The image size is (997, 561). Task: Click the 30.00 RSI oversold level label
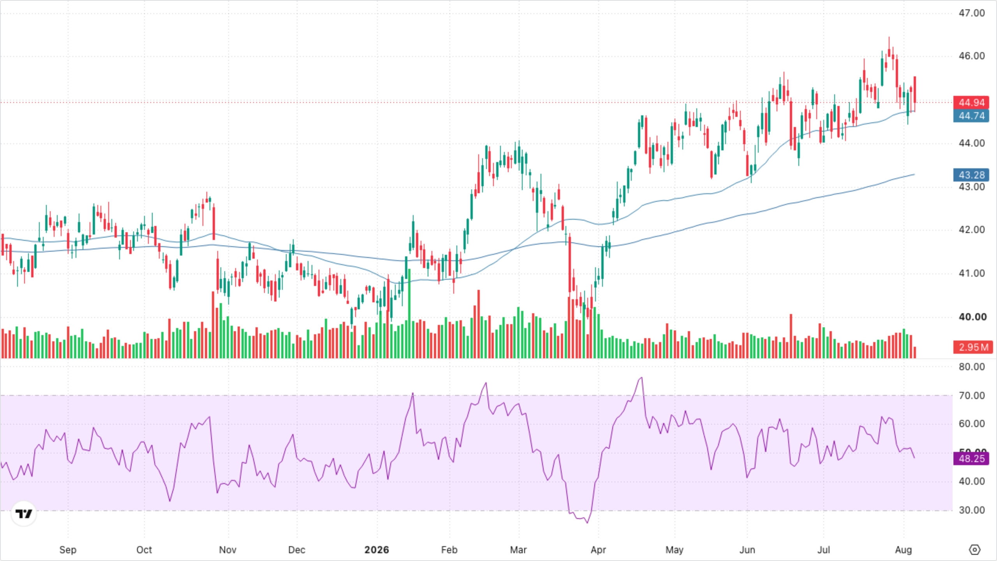click(x=972, y=510)
